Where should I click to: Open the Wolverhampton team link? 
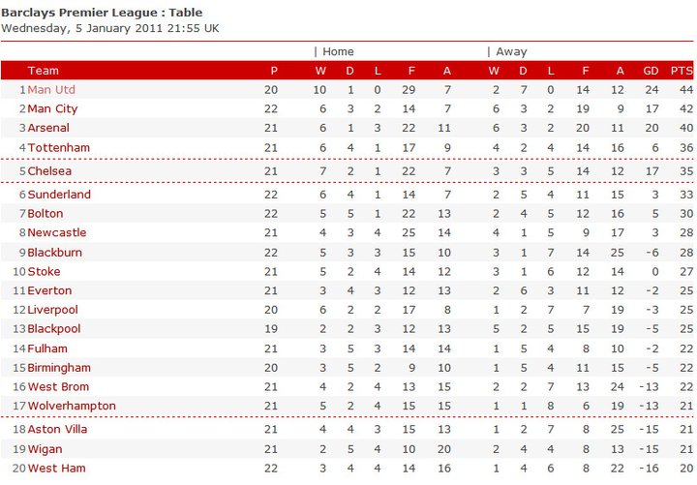pos(72,407)
